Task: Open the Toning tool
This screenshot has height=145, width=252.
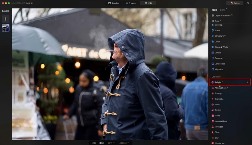Action: pos(216,110)
